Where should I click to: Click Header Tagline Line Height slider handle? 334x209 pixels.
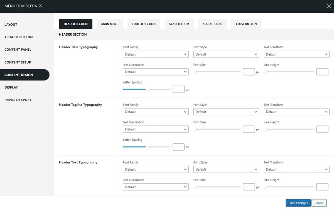[265, 130]
